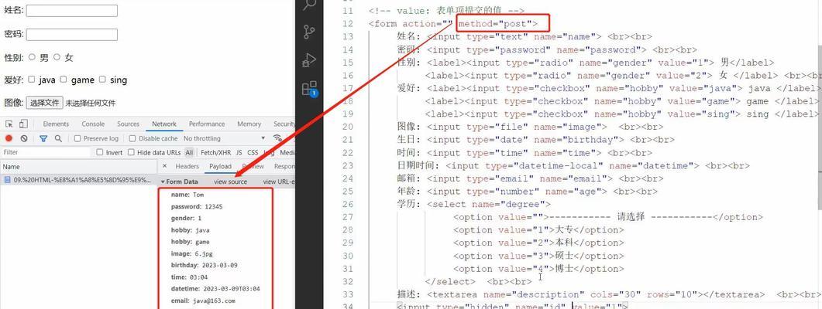Click the network Filter text field
The image size is (822, 309).
(x=46, y=153)
